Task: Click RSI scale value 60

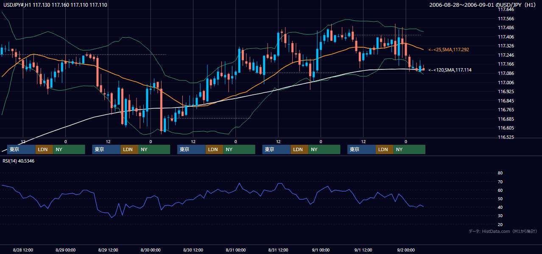Action: click(500, 190)
